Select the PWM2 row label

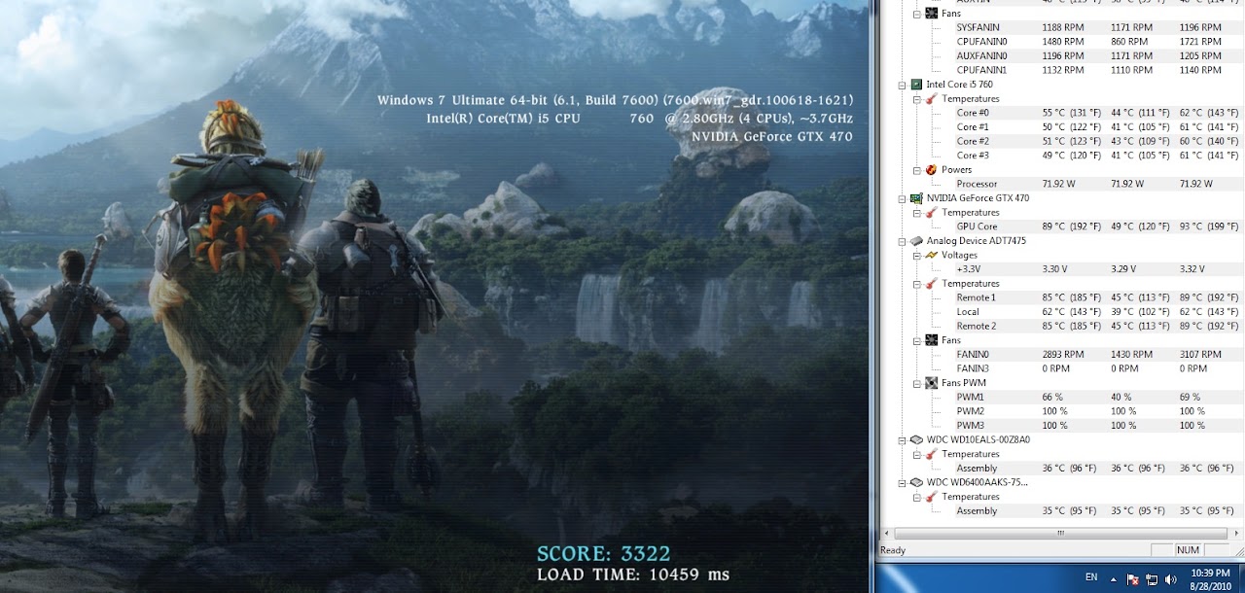(x=971, y=411)
